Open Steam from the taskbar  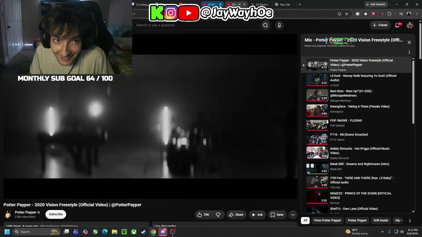coord(143,232)
